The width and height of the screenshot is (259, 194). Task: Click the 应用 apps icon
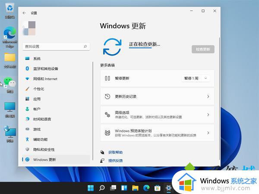click(27, 99)
